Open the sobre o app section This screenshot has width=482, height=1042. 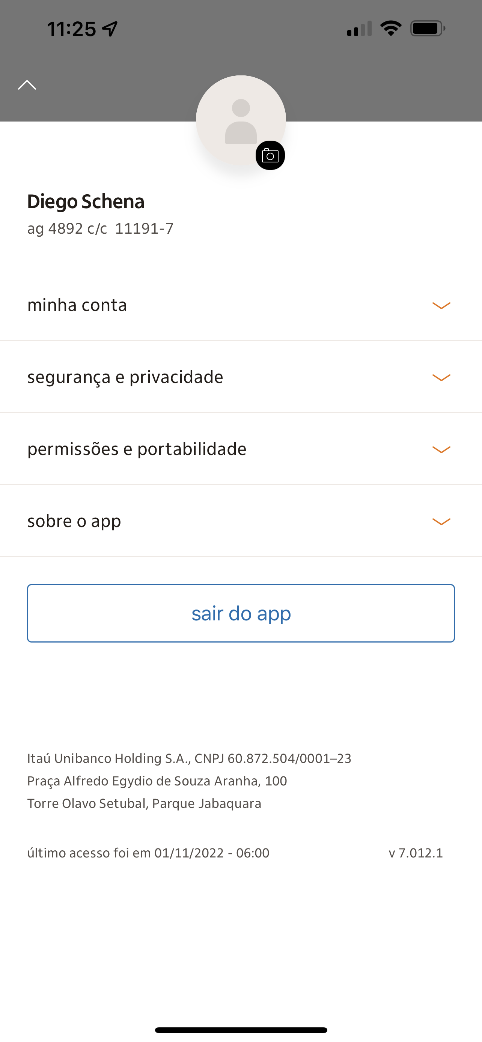(x=74, y=521)
